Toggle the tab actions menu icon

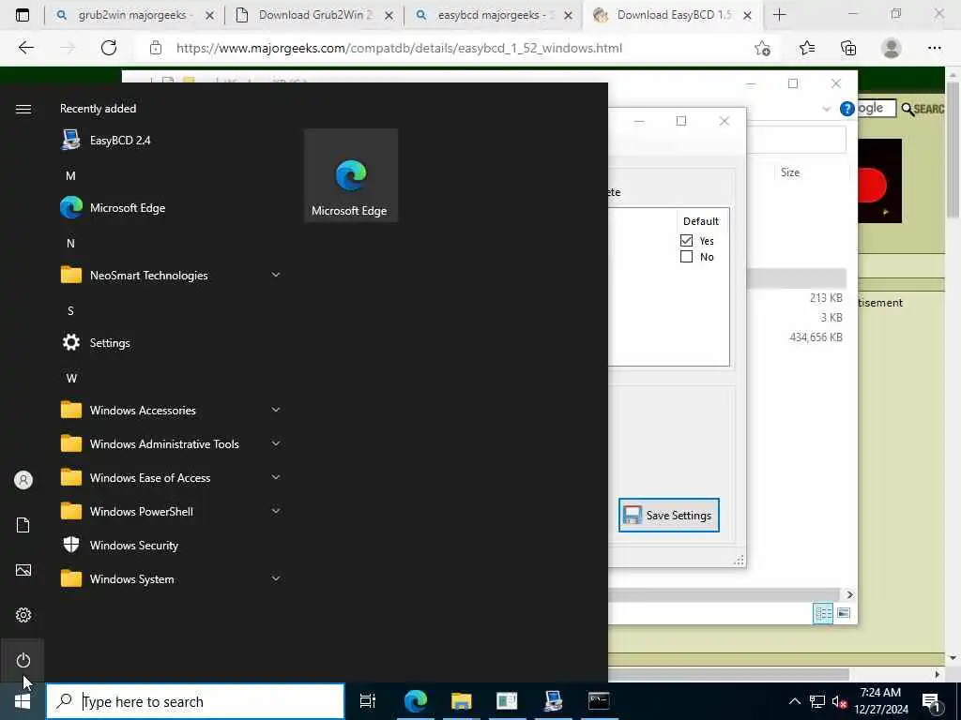pos(23,15)
